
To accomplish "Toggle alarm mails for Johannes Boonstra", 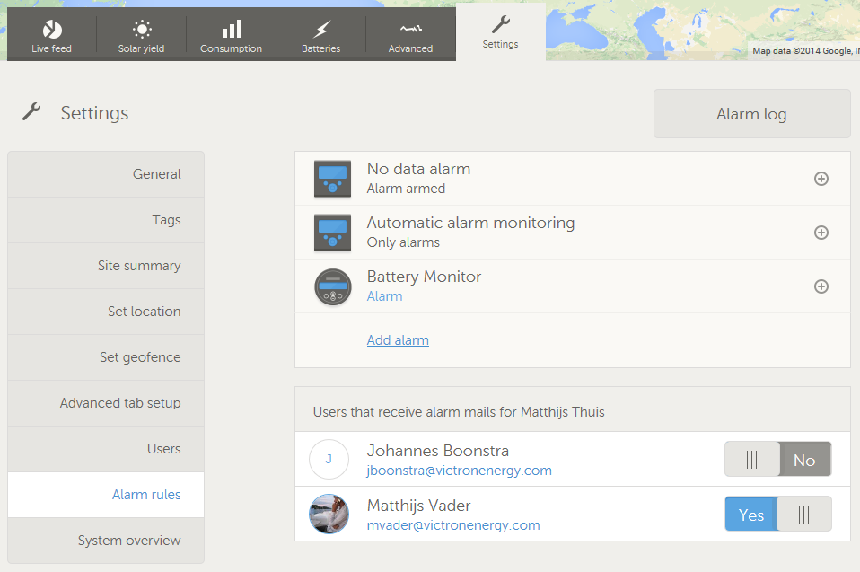I will 777,460.
